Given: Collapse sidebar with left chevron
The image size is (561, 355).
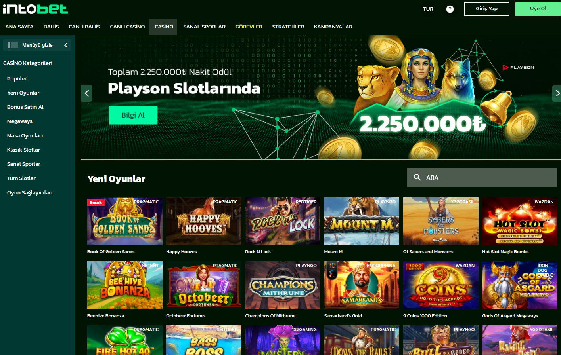Looking at the screenshot, I should pyautogui.click(x=66, y=45).
